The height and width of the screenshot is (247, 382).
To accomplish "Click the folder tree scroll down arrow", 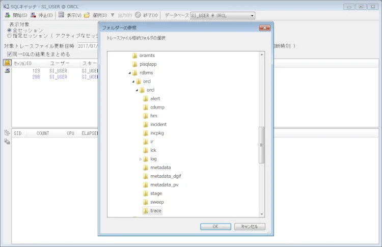I will (262, 214).
